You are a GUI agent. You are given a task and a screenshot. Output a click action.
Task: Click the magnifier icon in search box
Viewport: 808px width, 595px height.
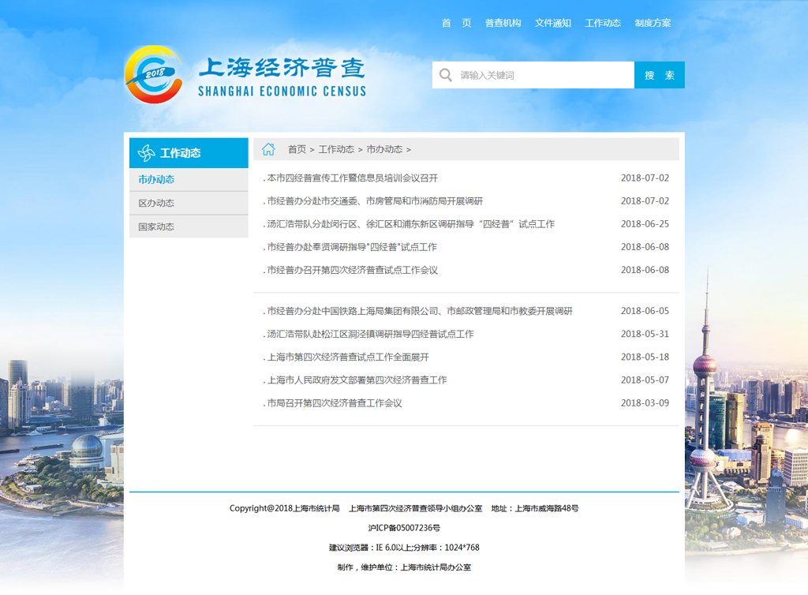tap(446, 75)
